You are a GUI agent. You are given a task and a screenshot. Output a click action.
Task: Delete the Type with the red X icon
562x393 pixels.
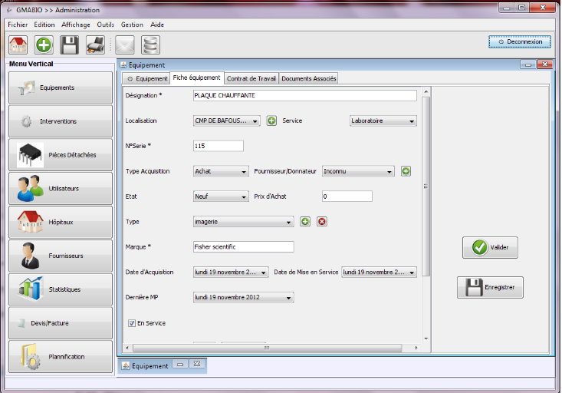pos(322,222)
